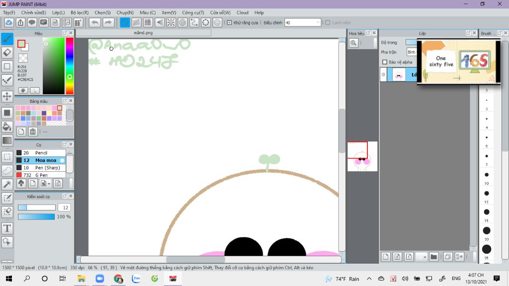
Task: Select the rectangular Selection tool
Action: (x=7, y=157)
